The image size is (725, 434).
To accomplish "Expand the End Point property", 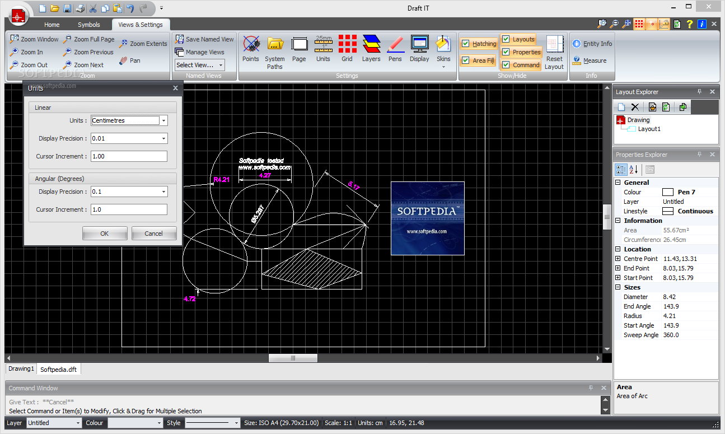I will 618,268.
